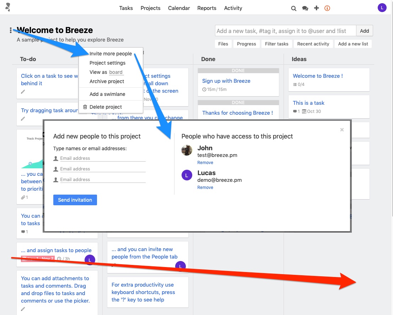The height and width of the screenshot is (315, 393).
Task: Open 'Sign up with Breeze' task
Action: tap(226, 81)
